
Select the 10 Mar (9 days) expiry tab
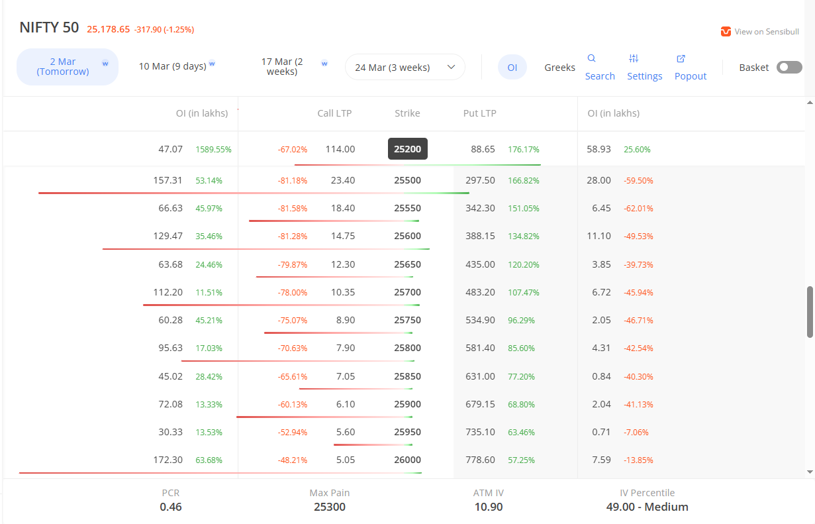coord(172,66)
